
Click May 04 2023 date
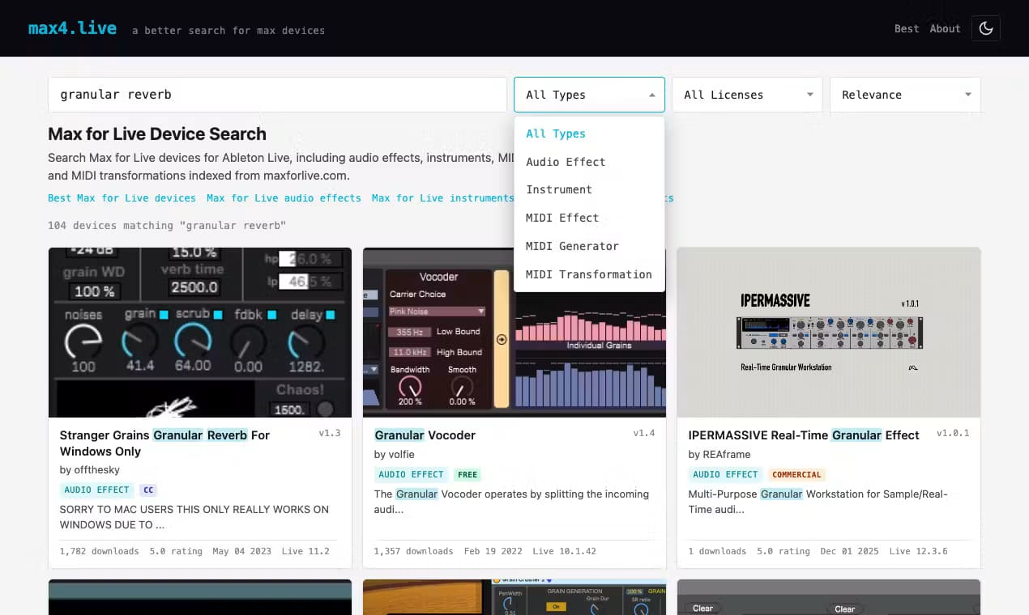point(241,551)
